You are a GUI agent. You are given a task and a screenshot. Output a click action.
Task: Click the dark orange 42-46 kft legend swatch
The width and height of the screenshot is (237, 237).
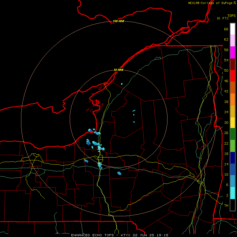pyautogui.click(x=233, y=88)
